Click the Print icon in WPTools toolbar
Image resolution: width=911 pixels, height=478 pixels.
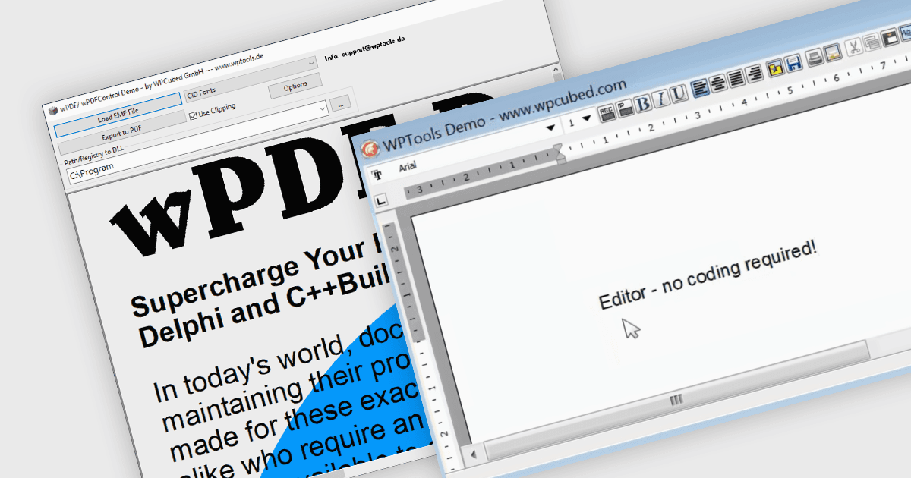(x=815, y=56)
